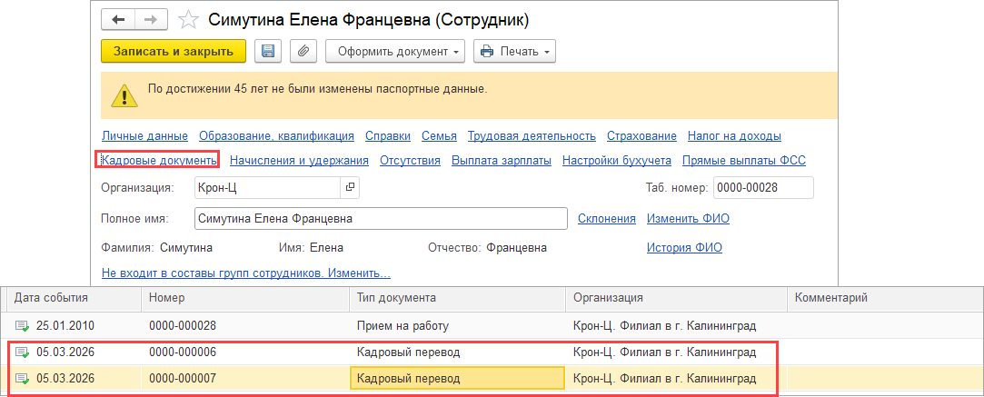Open attached files paperclip icon
Screen dimensions: 984x397
tap(303, 52)
